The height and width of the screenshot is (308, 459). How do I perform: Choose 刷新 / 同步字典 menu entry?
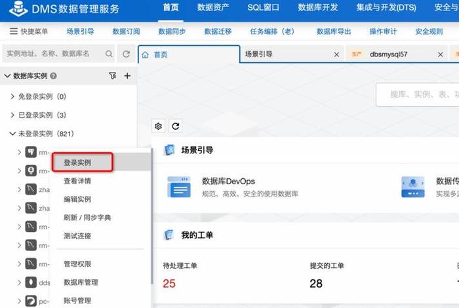(87, 218)
